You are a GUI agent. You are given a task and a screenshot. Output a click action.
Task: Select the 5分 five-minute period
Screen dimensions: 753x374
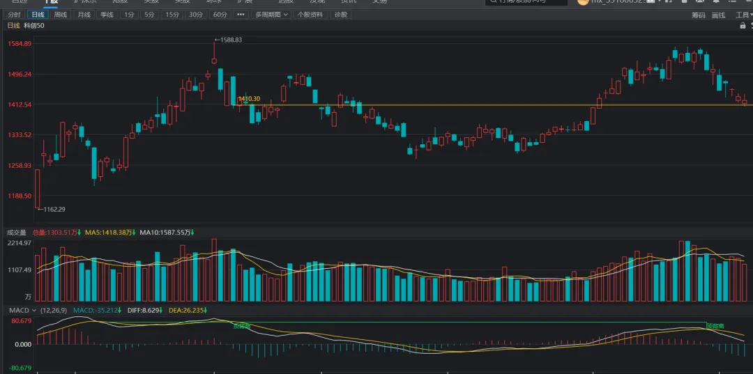pyautogui.click(x=149, y=15)
